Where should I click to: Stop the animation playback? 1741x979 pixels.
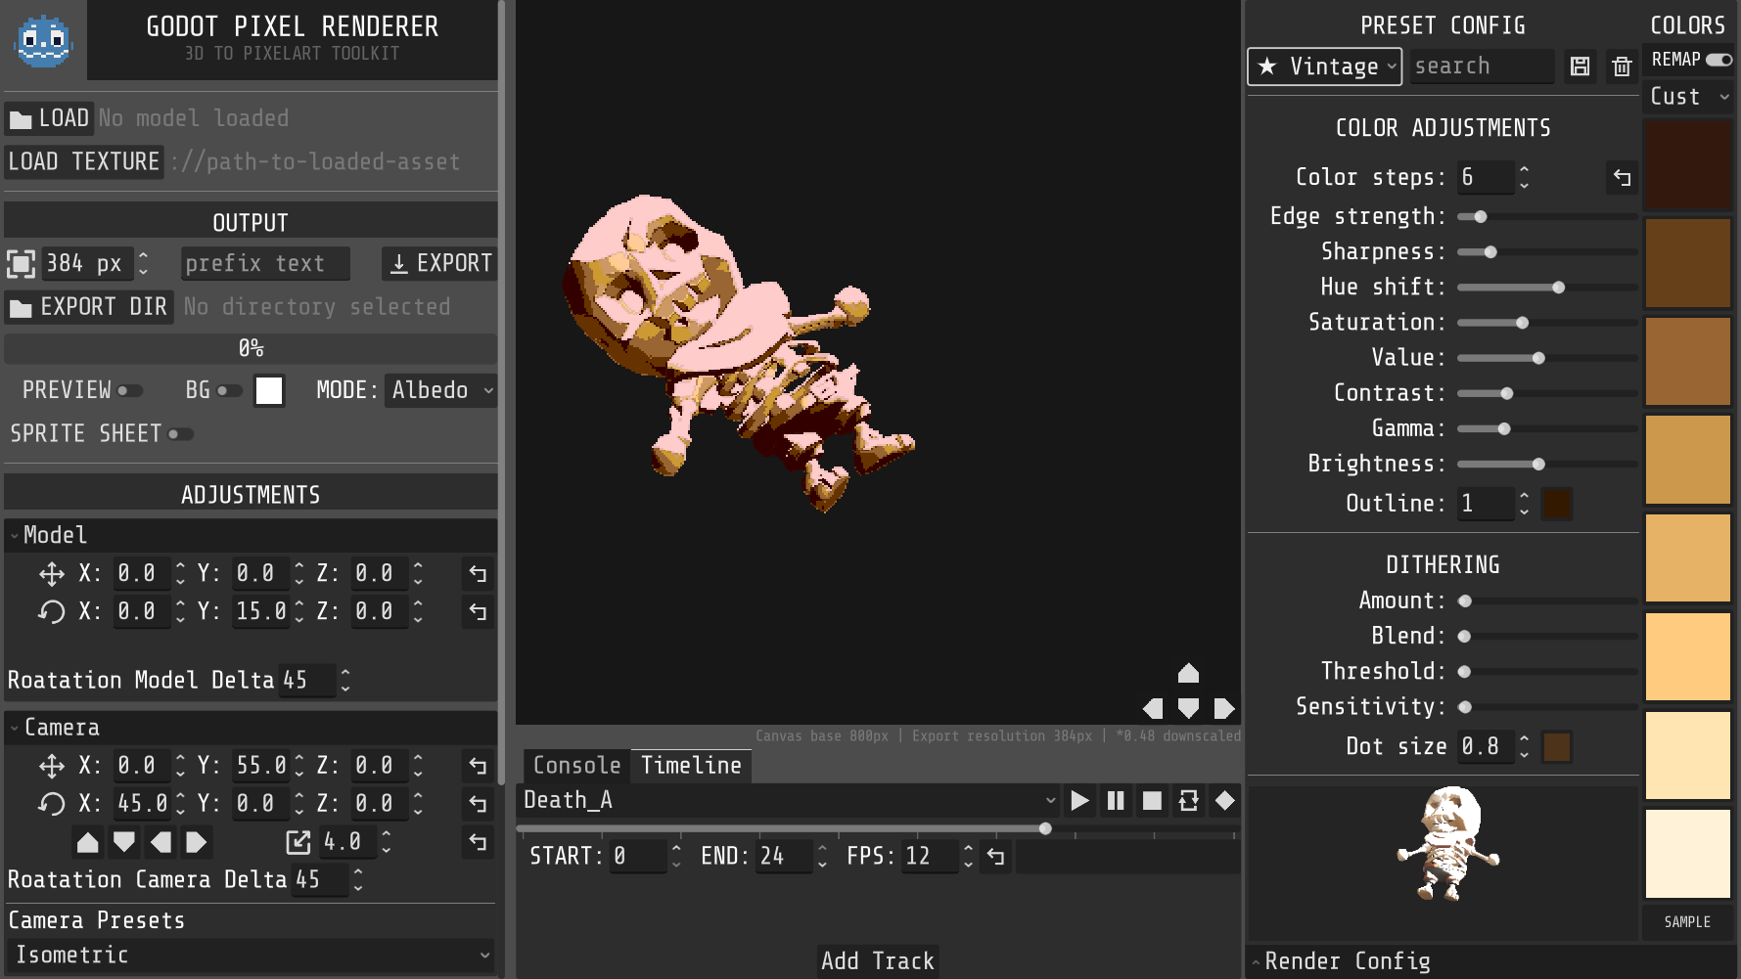coord(1152,801)
